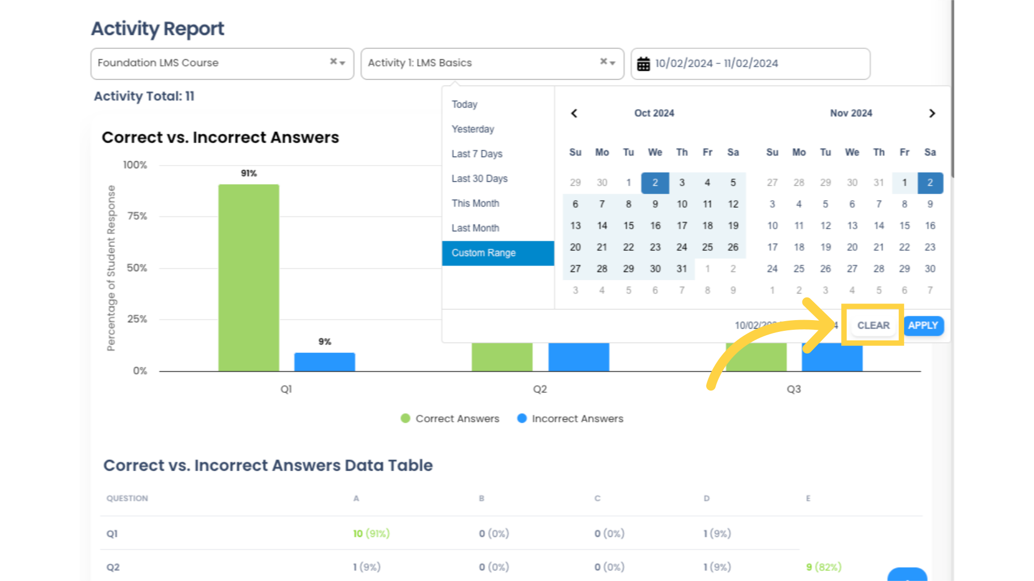Viewport: 1034px width, 581px height.
Task: Toggle the Last 7 Days date preset
Action: (x=477, y=154)
